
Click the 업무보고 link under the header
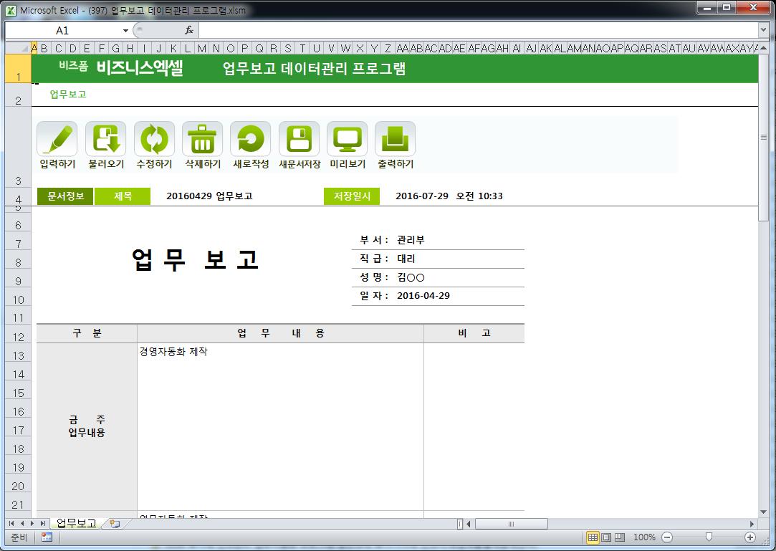68,94
